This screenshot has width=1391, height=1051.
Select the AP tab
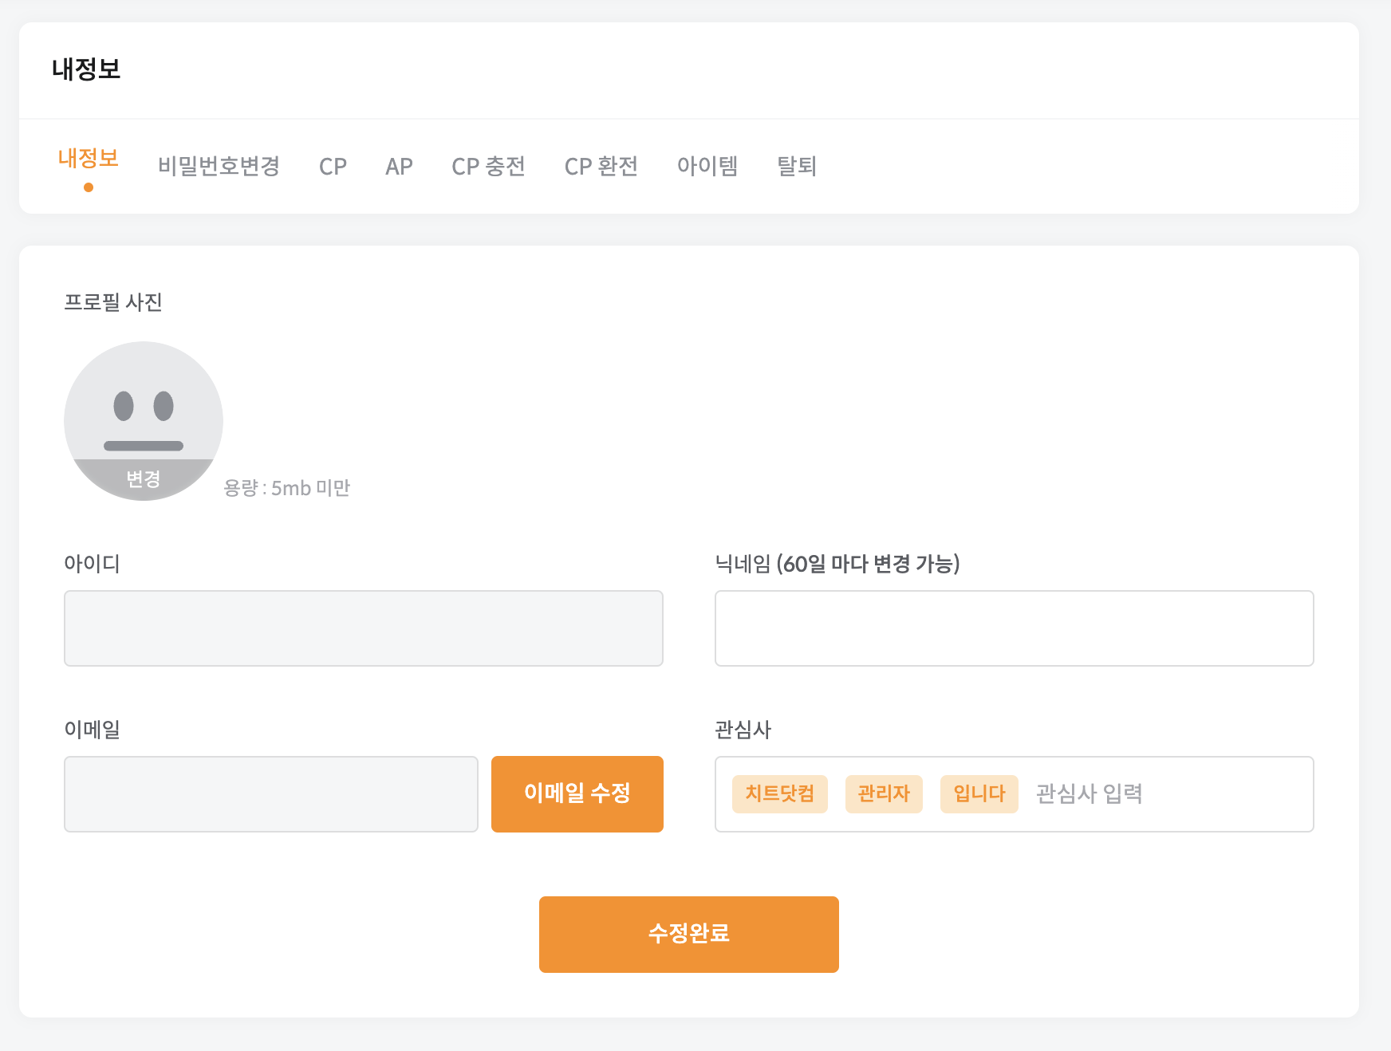pyautogui.click(x=399, y=166)
